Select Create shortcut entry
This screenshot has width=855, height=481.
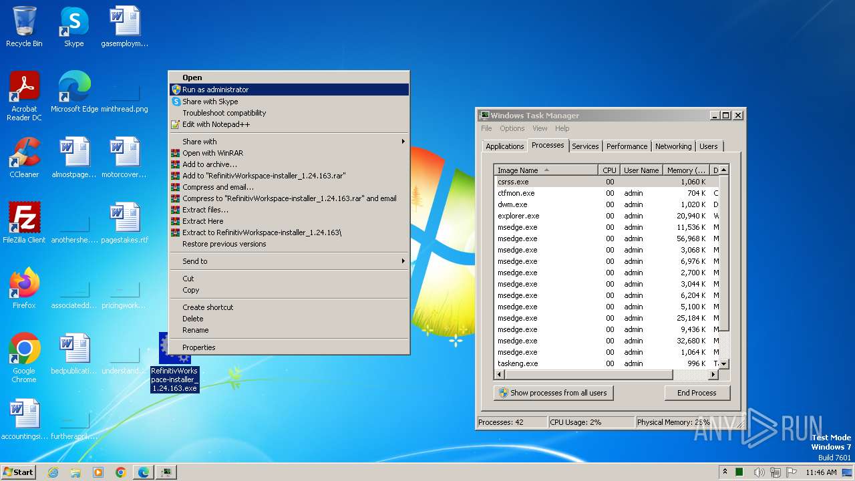pyautogui.click(x=289, y=307)
